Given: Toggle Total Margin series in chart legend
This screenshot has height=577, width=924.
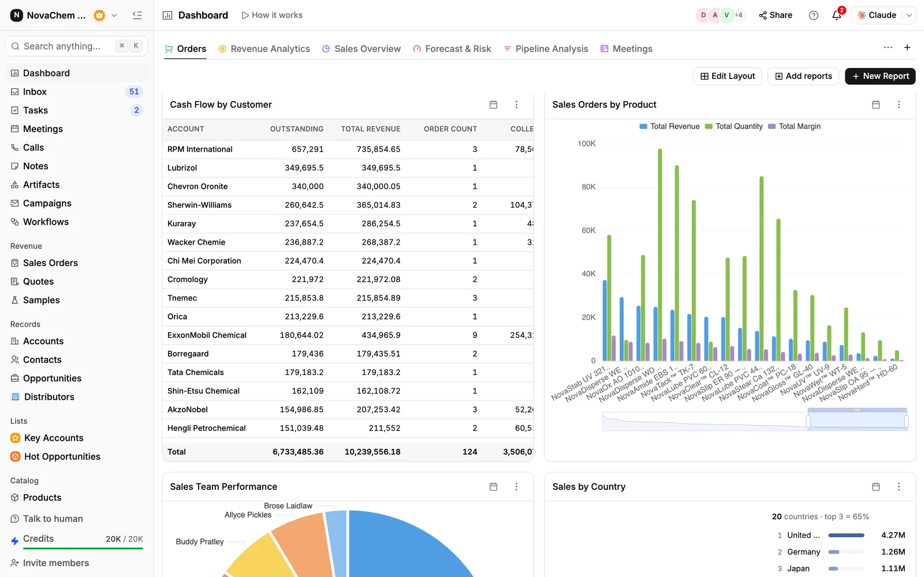Looking at the screenshot, I should pyautogui.click(x=794, y=126).
